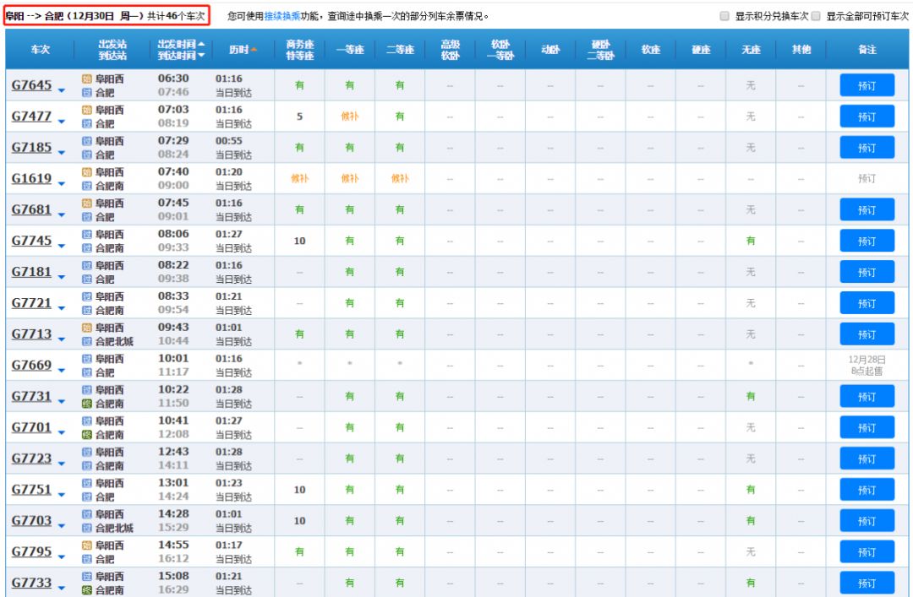Image resolution: width=913 pixels, height=597 pixels.
Task: Click the 候补 waitlist for G7477 一等座
Action: pos(349,117)
